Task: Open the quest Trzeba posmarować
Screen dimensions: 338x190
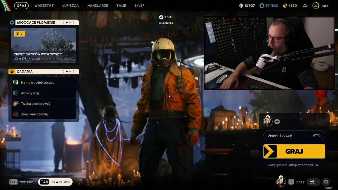Action: pos(44,103)
